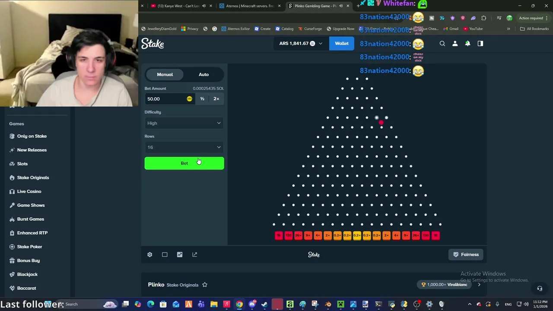Screen dimensions: 553x311
Task: Click the center yellow 0.2× multiplier slot
Action: pyautogui.click(x=357, y=235)
